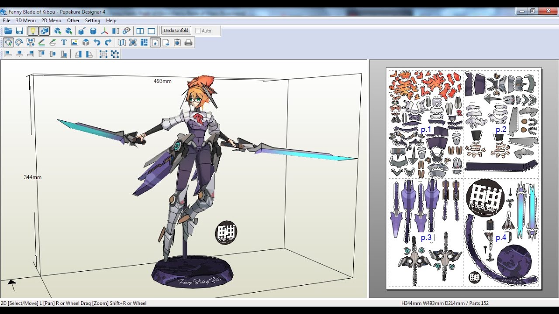Click the blue arrange-parts blocks icon

point(144,42)
